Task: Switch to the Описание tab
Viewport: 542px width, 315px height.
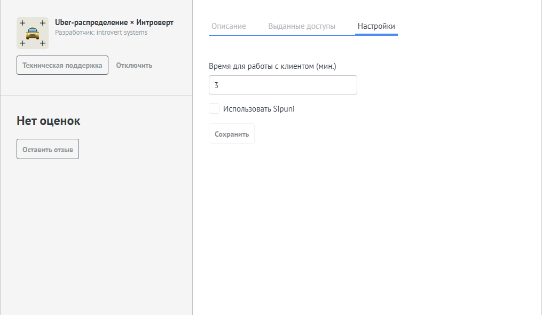Action: [229, 26]
